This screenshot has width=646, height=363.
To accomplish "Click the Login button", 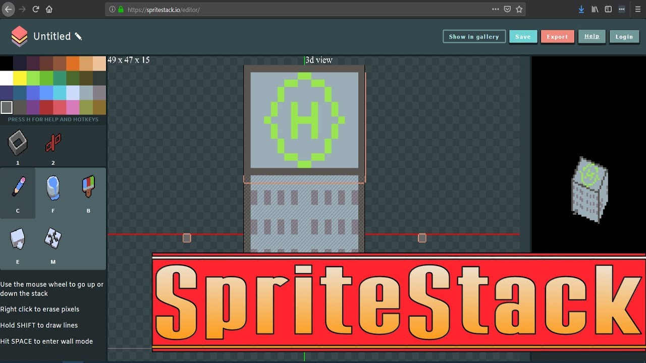I will [x=624, y=37].
